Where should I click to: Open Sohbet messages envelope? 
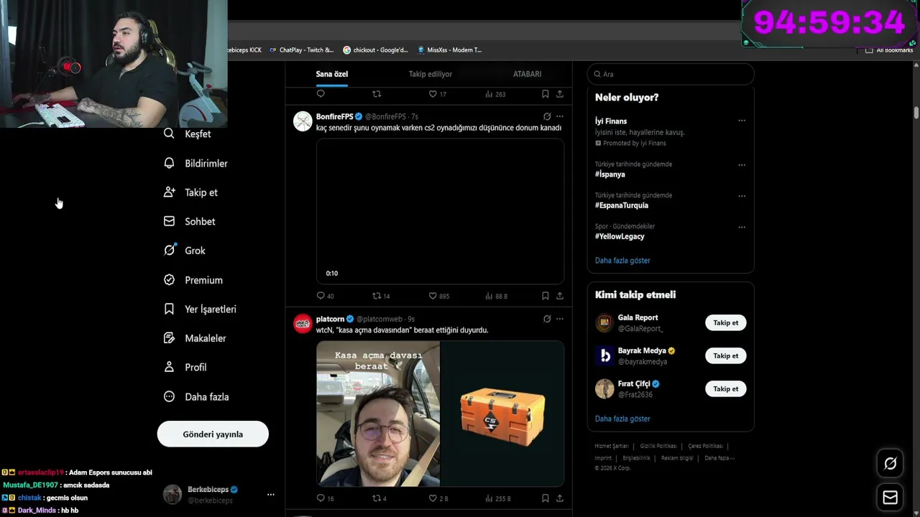190,221
